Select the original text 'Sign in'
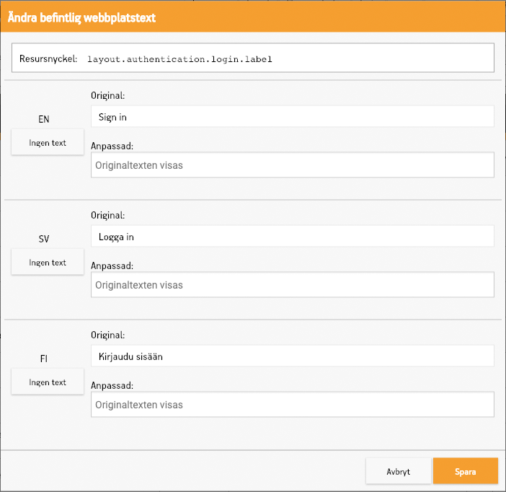Image resolution: width=506 pixels, height=492 pixels. 112,118
